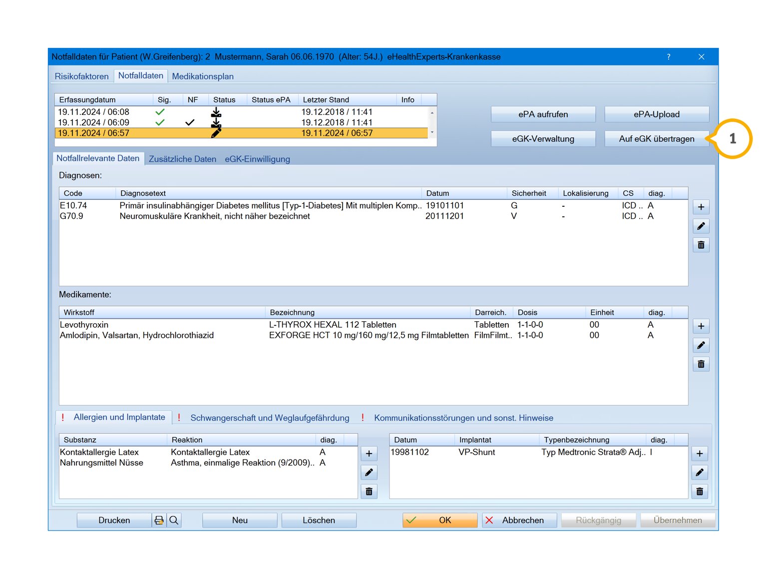
Task: Edit allergy entry with pencil icon
Action: tap(369, 473)
